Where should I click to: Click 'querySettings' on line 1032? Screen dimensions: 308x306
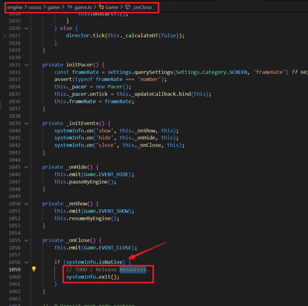154,72
